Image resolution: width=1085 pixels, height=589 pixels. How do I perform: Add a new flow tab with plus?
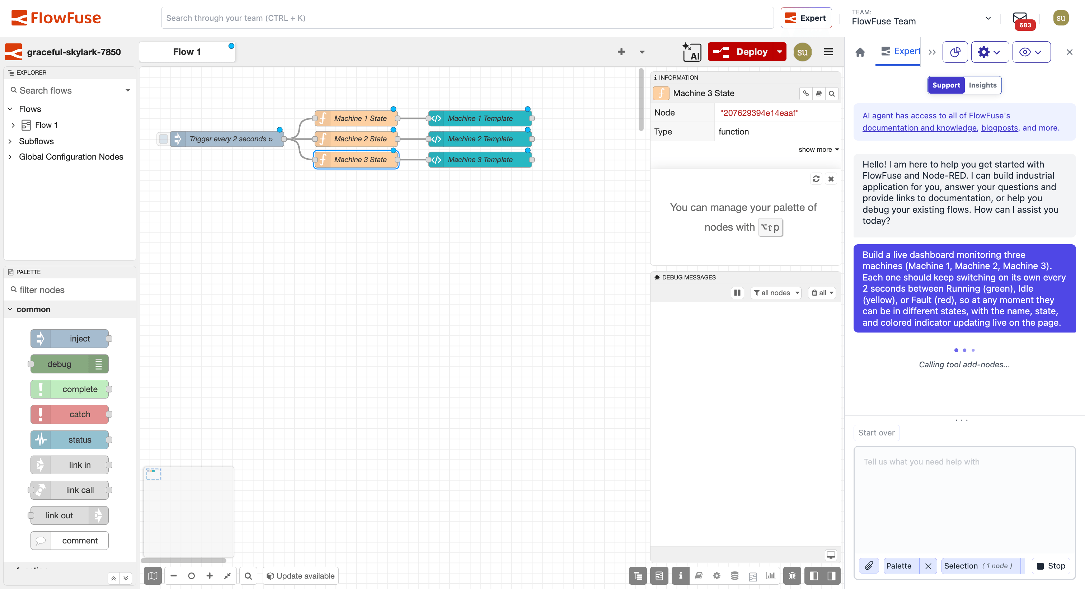621,52
